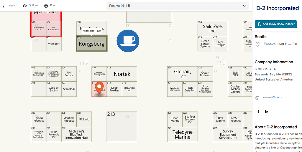This screenshot has height=152, width=302.
Task: Open the Festival Hall B dropdown
Action: (178, 6)
